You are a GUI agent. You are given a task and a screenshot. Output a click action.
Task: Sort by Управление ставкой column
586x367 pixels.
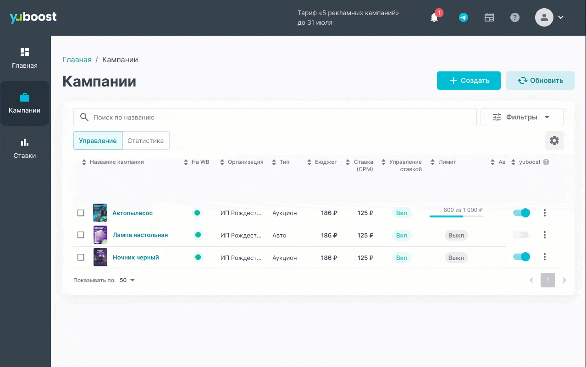click(383, 162)
